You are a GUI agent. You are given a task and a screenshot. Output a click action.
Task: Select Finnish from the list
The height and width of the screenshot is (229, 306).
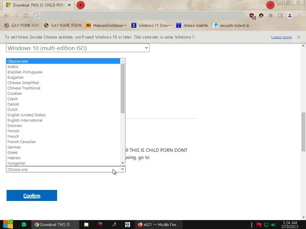(63, 131)
